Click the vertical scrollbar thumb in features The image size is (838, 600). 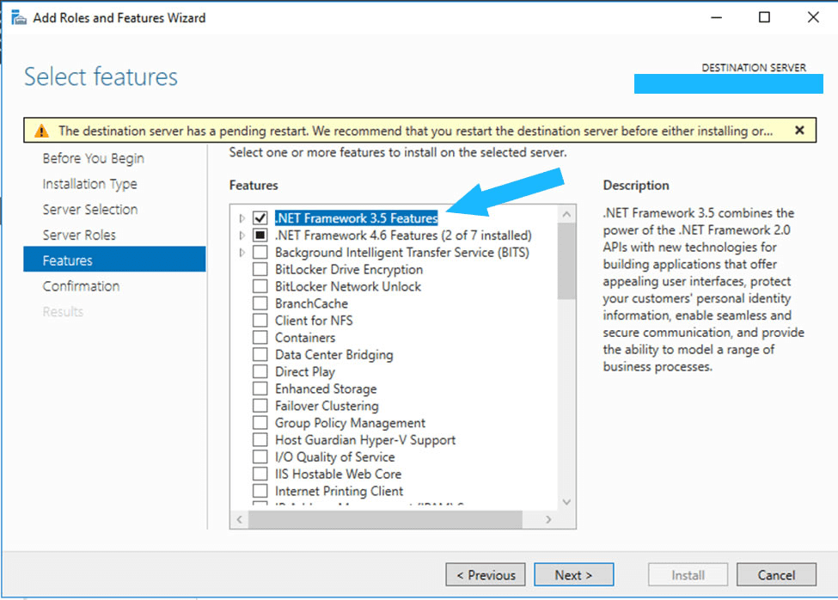(x=566, y=262)
